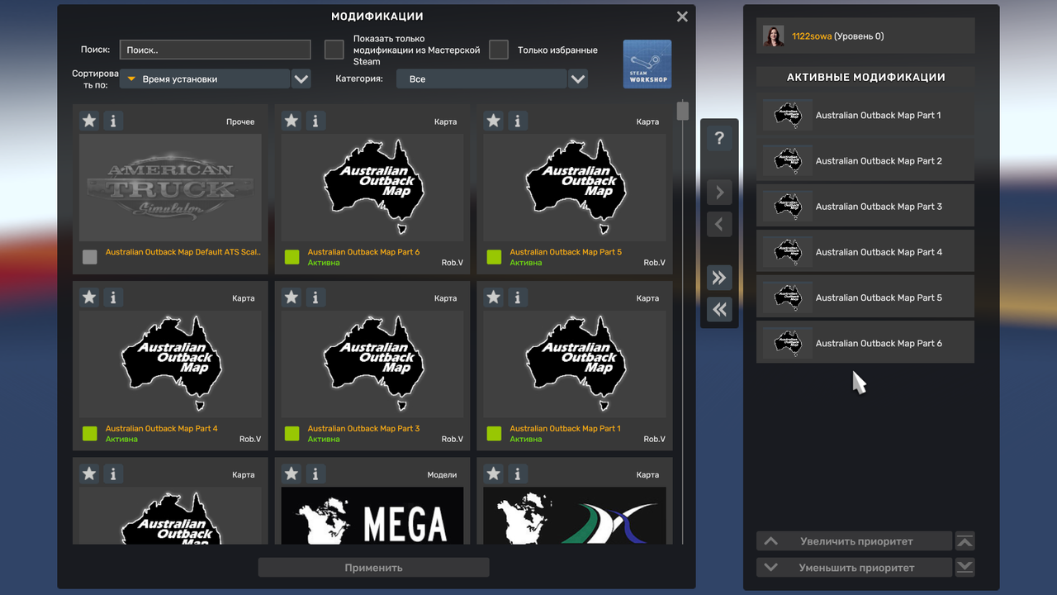Close the Modifications window

(x=682, y=17)
